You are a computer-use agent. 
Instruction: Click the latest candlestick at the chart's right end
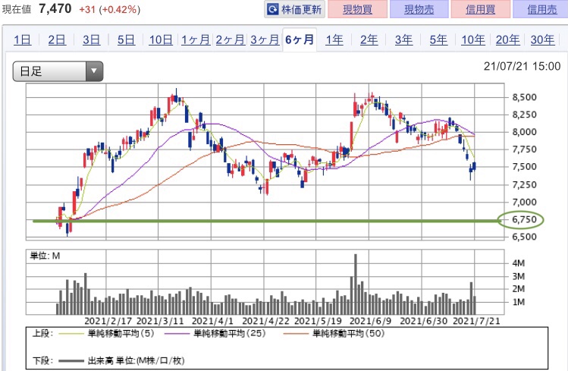(474, 166)
